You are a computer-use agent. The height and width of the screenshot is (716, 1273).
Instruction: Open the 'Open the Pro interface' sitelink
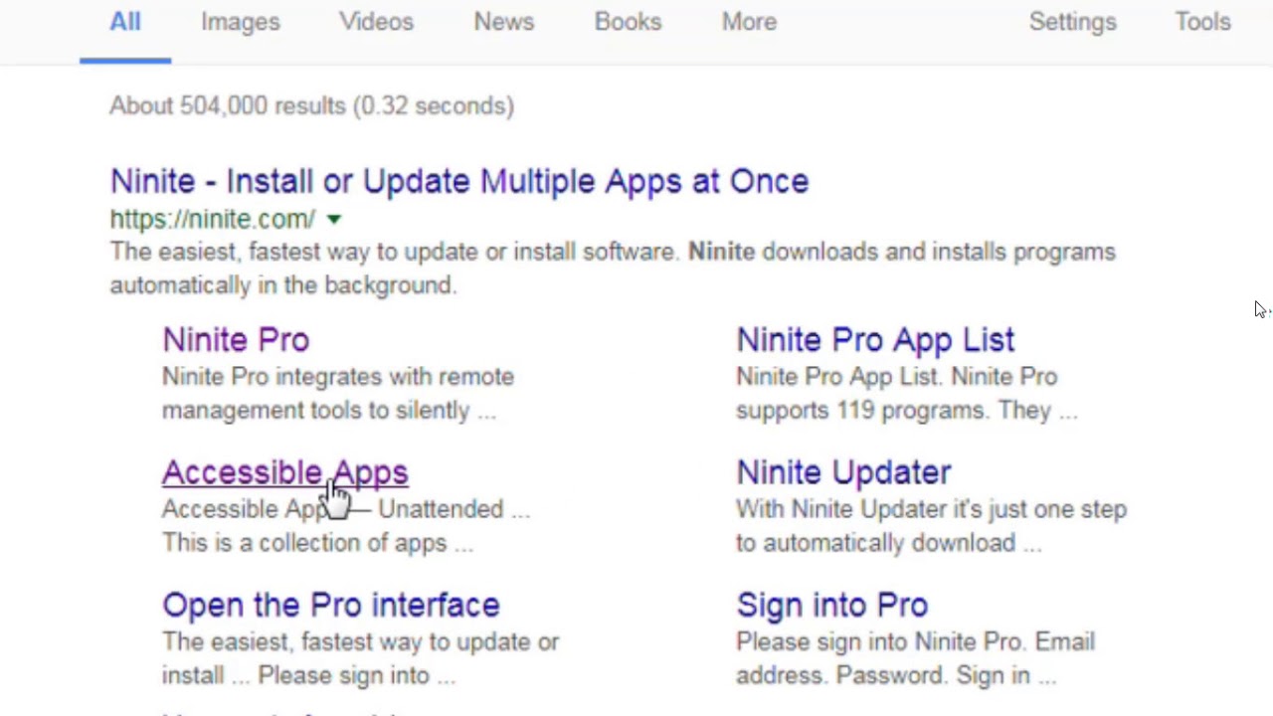331,605
